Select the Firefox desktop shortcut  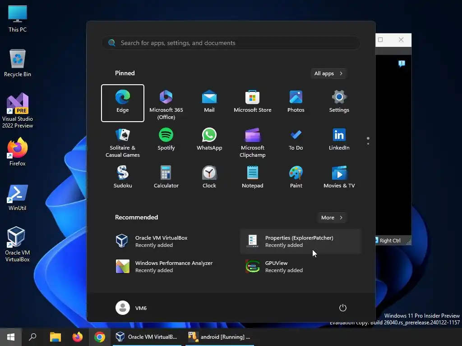(x=18, y=152)
